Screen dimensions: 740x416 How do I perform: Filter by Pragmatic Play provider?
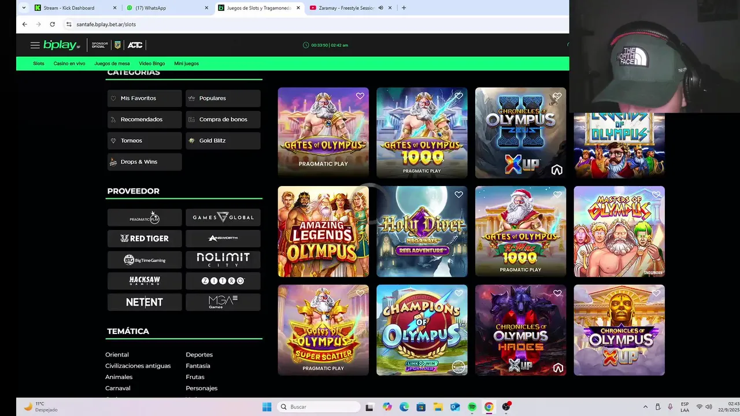click(x=145, y=218)
